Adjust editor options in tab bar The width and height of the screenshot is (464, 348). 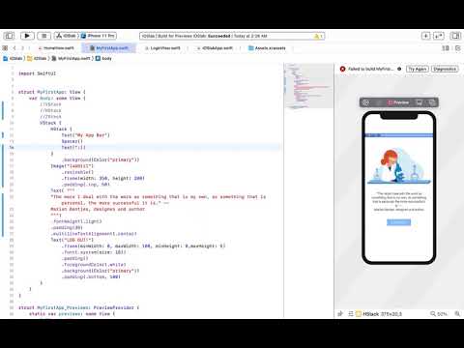[x=446, y=48]
